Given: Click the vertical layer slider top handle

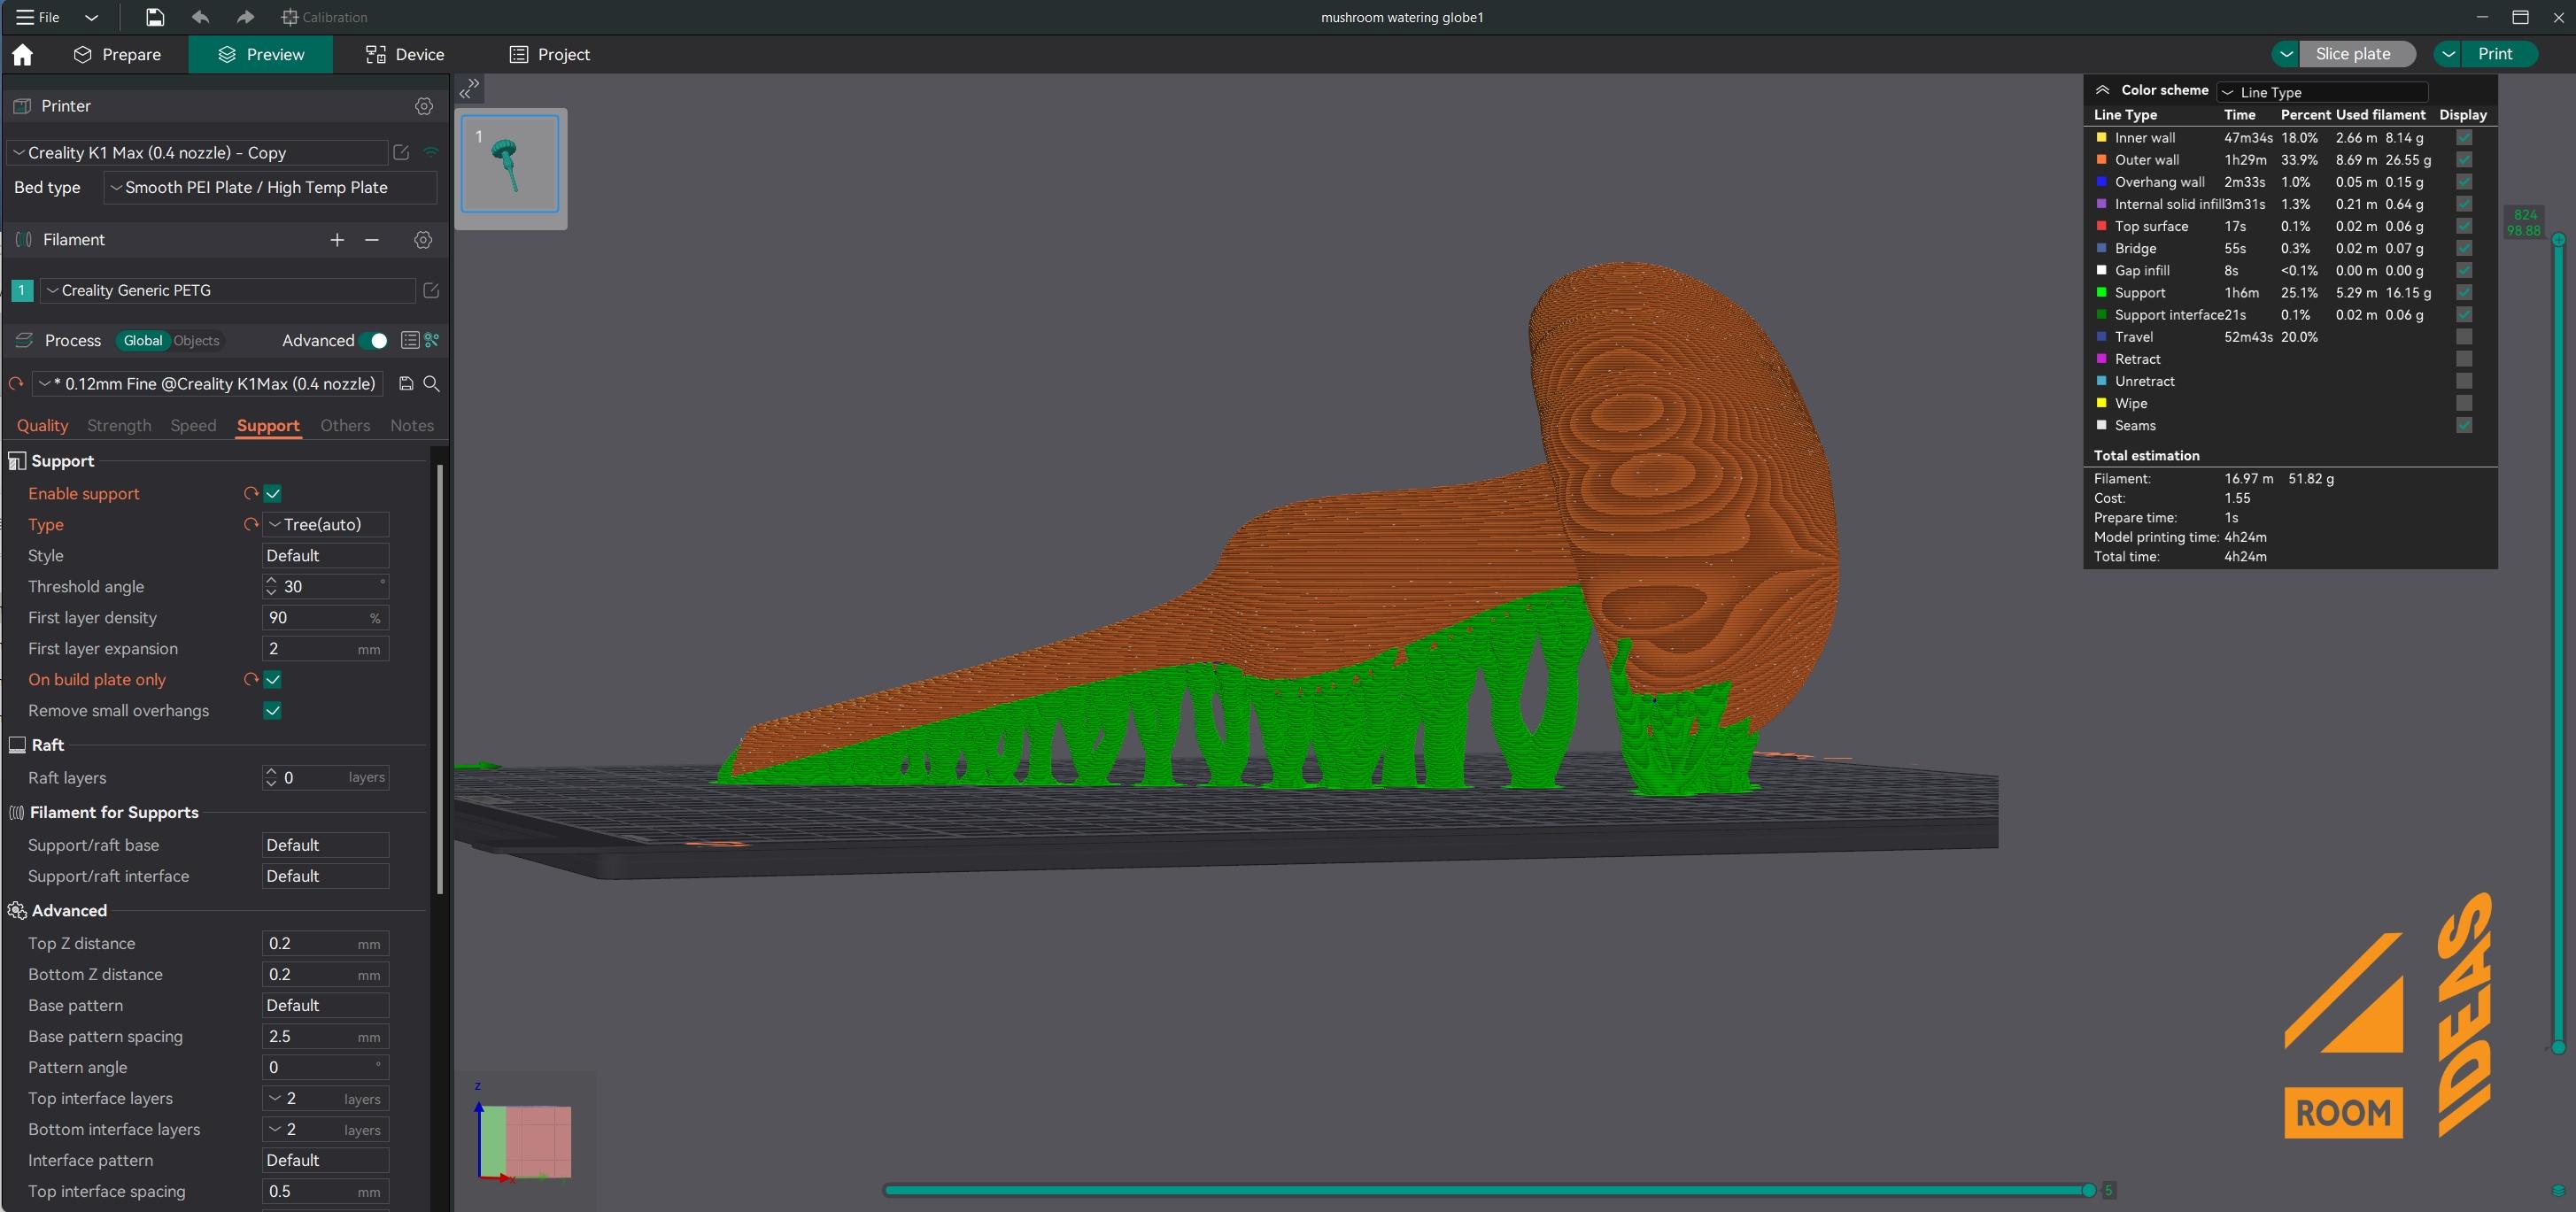Looking at the screenshot, I should [x=2558, y=240].
